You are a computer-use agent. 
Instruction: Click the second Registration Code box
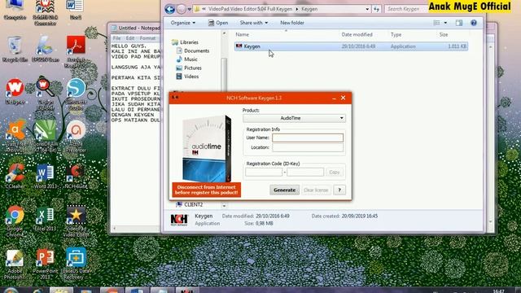click(305, 172)
